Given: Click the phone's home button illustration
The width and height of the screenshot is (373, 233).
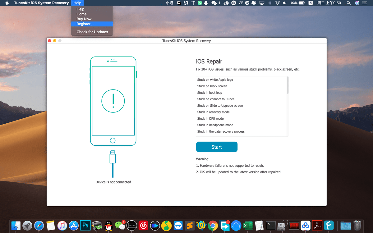Looking at the screenshot, I should [113, 141].
